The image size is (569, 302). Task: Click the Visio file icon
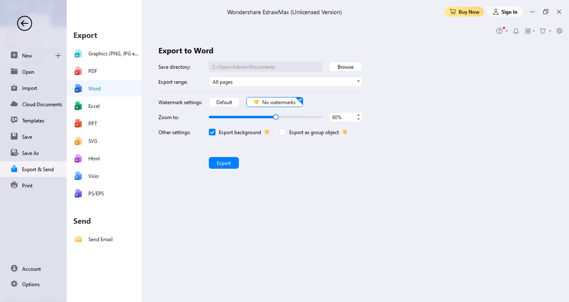78,176
